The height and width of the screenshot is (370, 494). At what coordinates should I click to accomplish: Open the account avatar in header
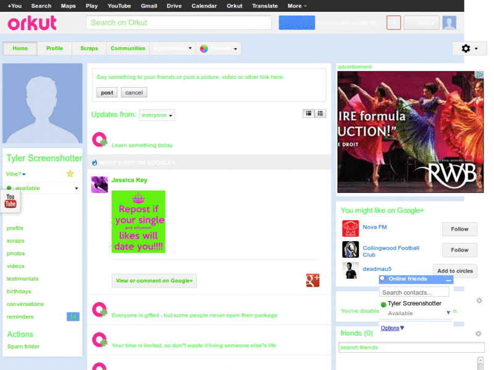(x=450, y=23)
